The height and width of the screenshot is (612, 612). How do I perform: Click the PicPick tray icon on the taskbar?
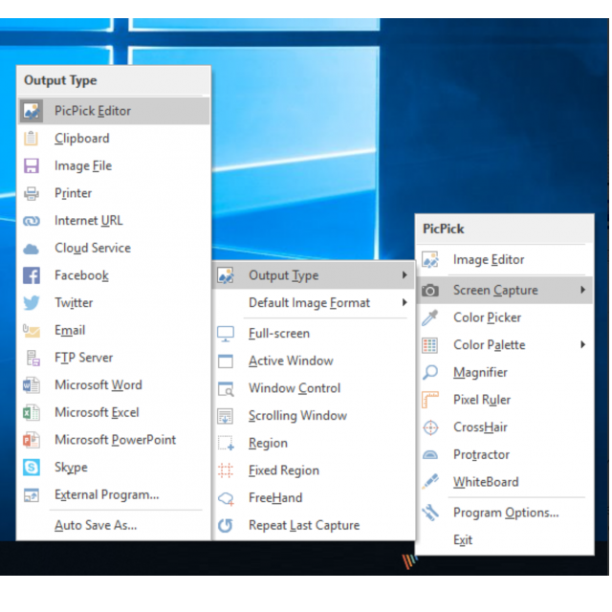pyautogui.click(x=408, y=561)
